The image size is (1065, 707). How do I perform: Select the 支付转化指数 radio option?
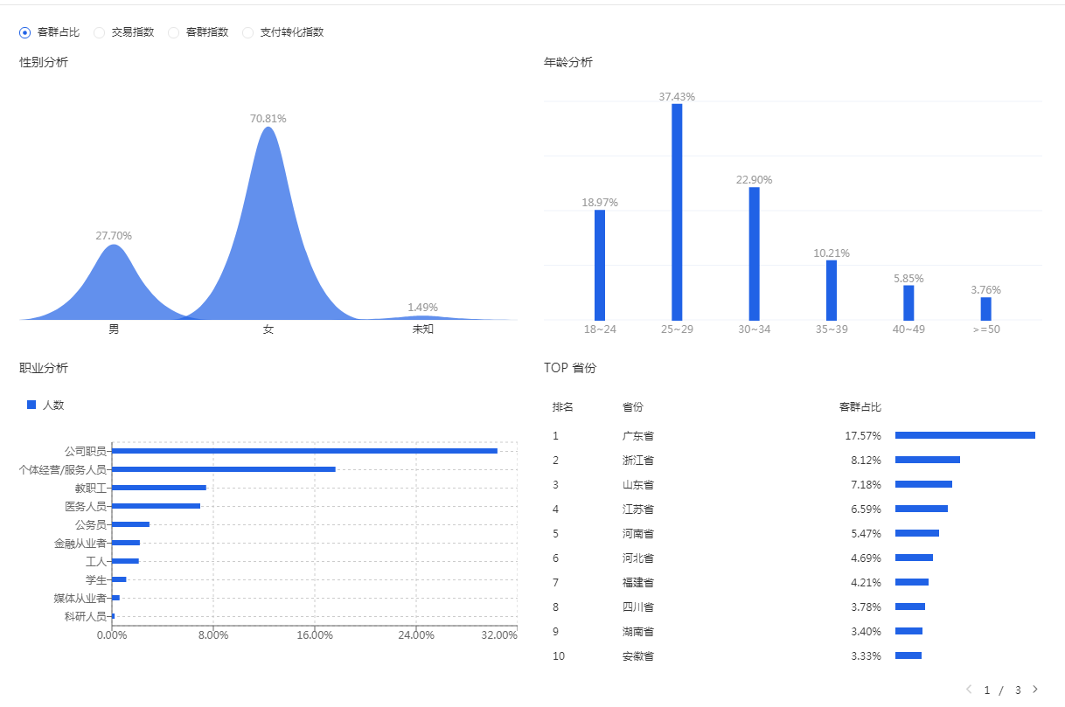coord(247,32)
